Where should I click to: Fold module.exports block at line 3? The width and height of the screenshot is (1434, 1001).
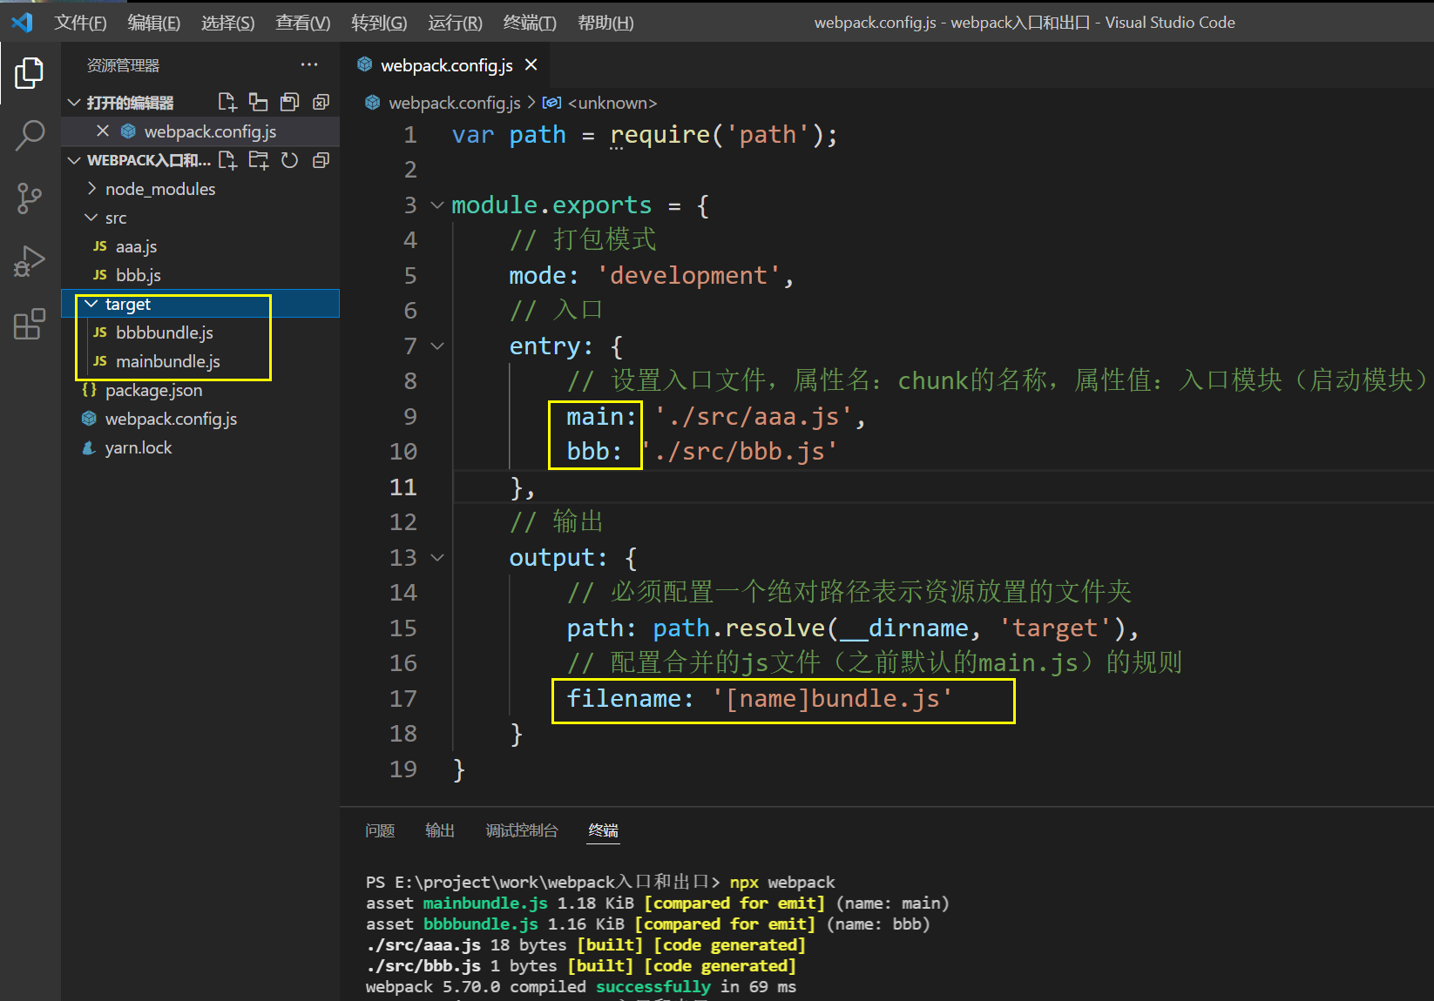(437, 205)
